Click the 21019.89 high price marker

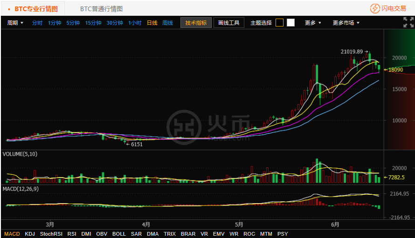(352, 52)
